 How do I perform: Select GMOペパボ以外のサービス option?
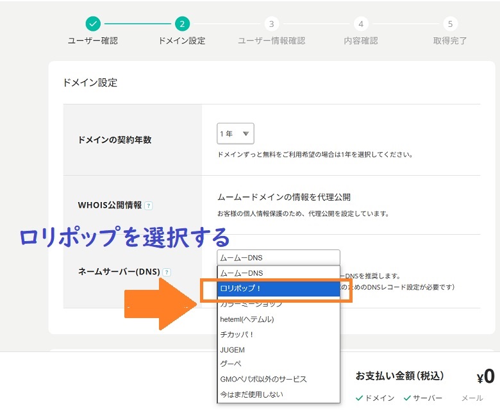[278, 379]
